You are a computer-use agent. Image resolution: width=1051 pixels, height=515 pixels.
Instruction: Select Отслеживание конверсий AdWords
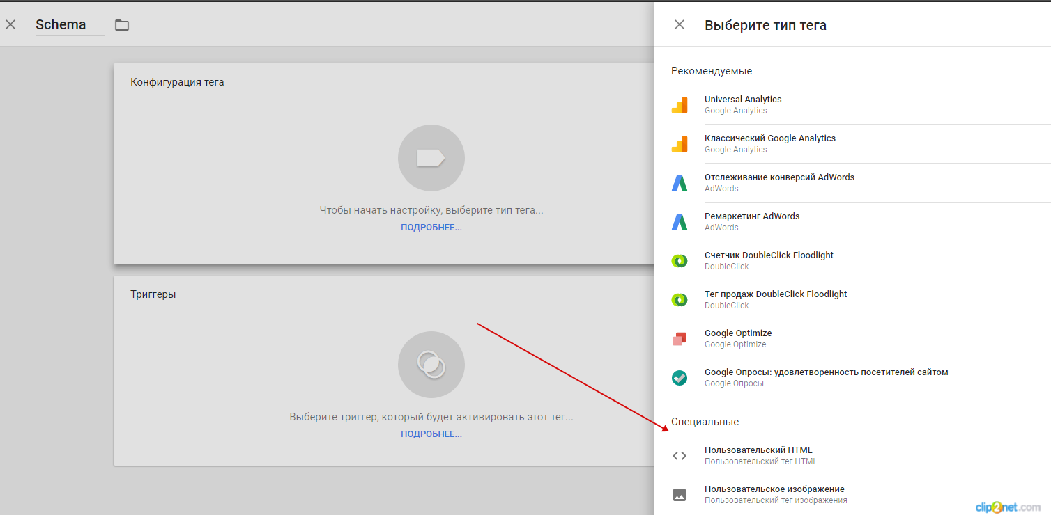click(x=861, y=183)
